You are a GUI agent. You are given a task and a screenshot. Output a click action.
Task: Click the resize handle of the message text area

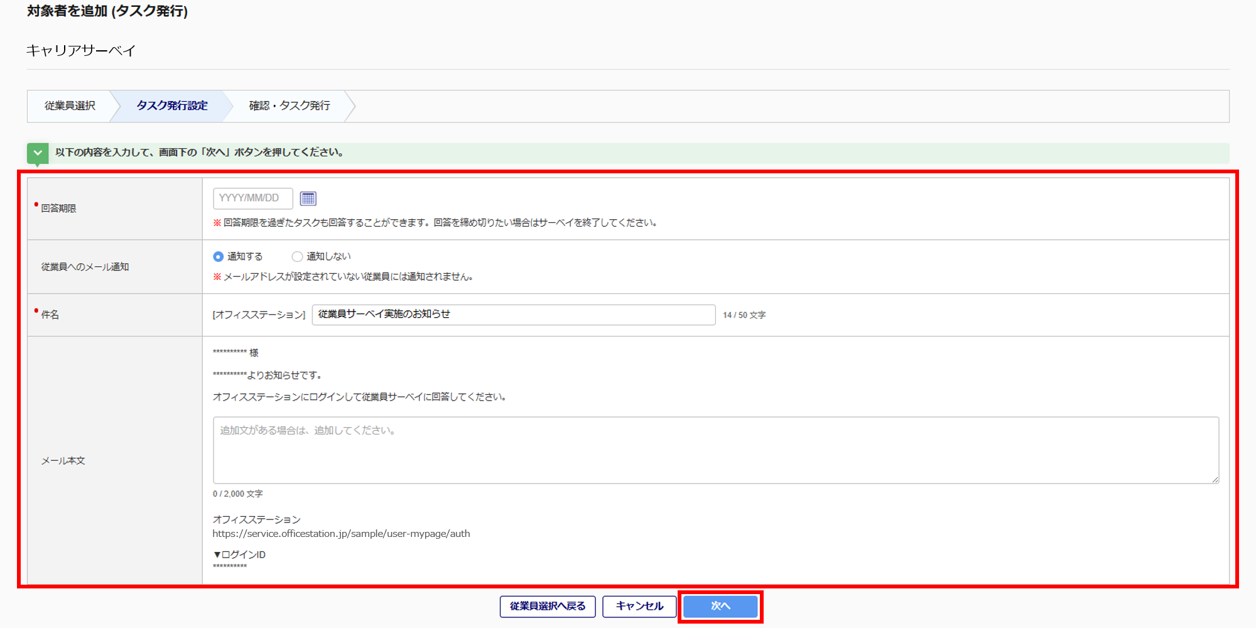[1215, 479]
